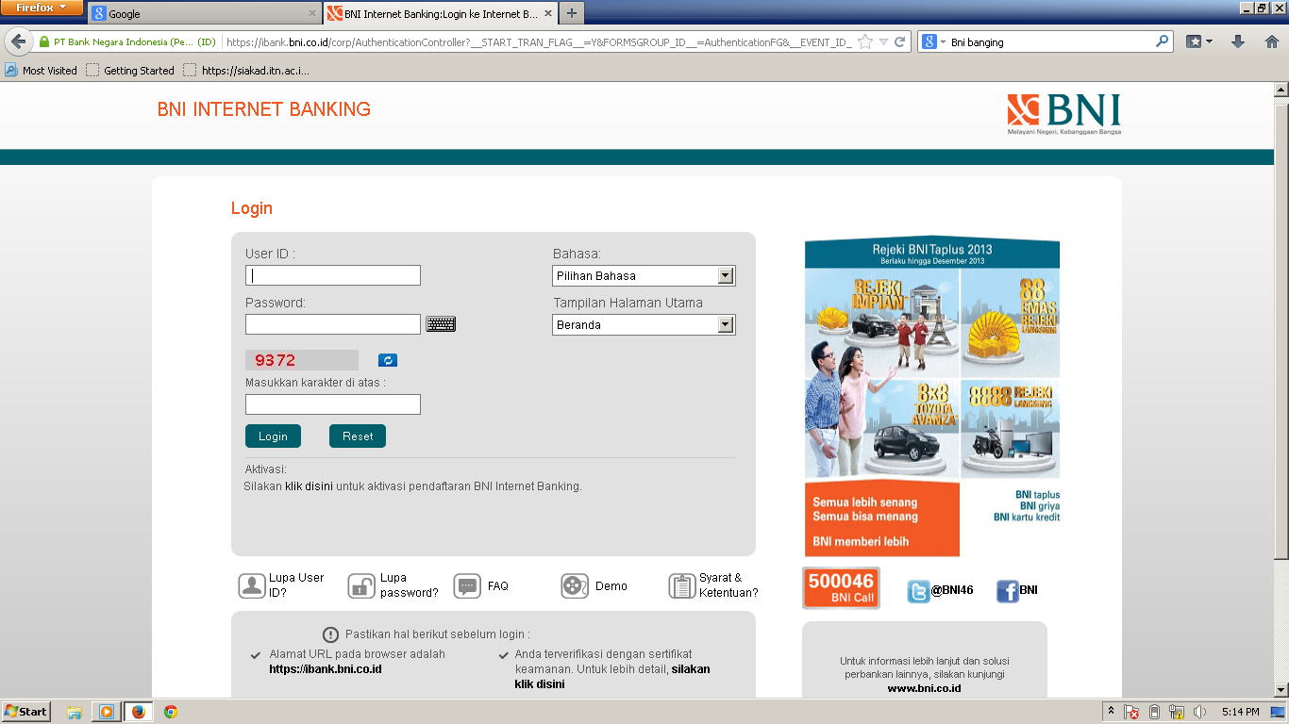
Task: Open a new tab with the plus button
Action: 572,14
